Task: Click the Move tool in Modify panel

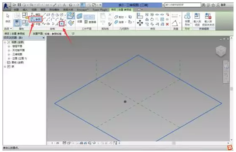Action: 140,23
